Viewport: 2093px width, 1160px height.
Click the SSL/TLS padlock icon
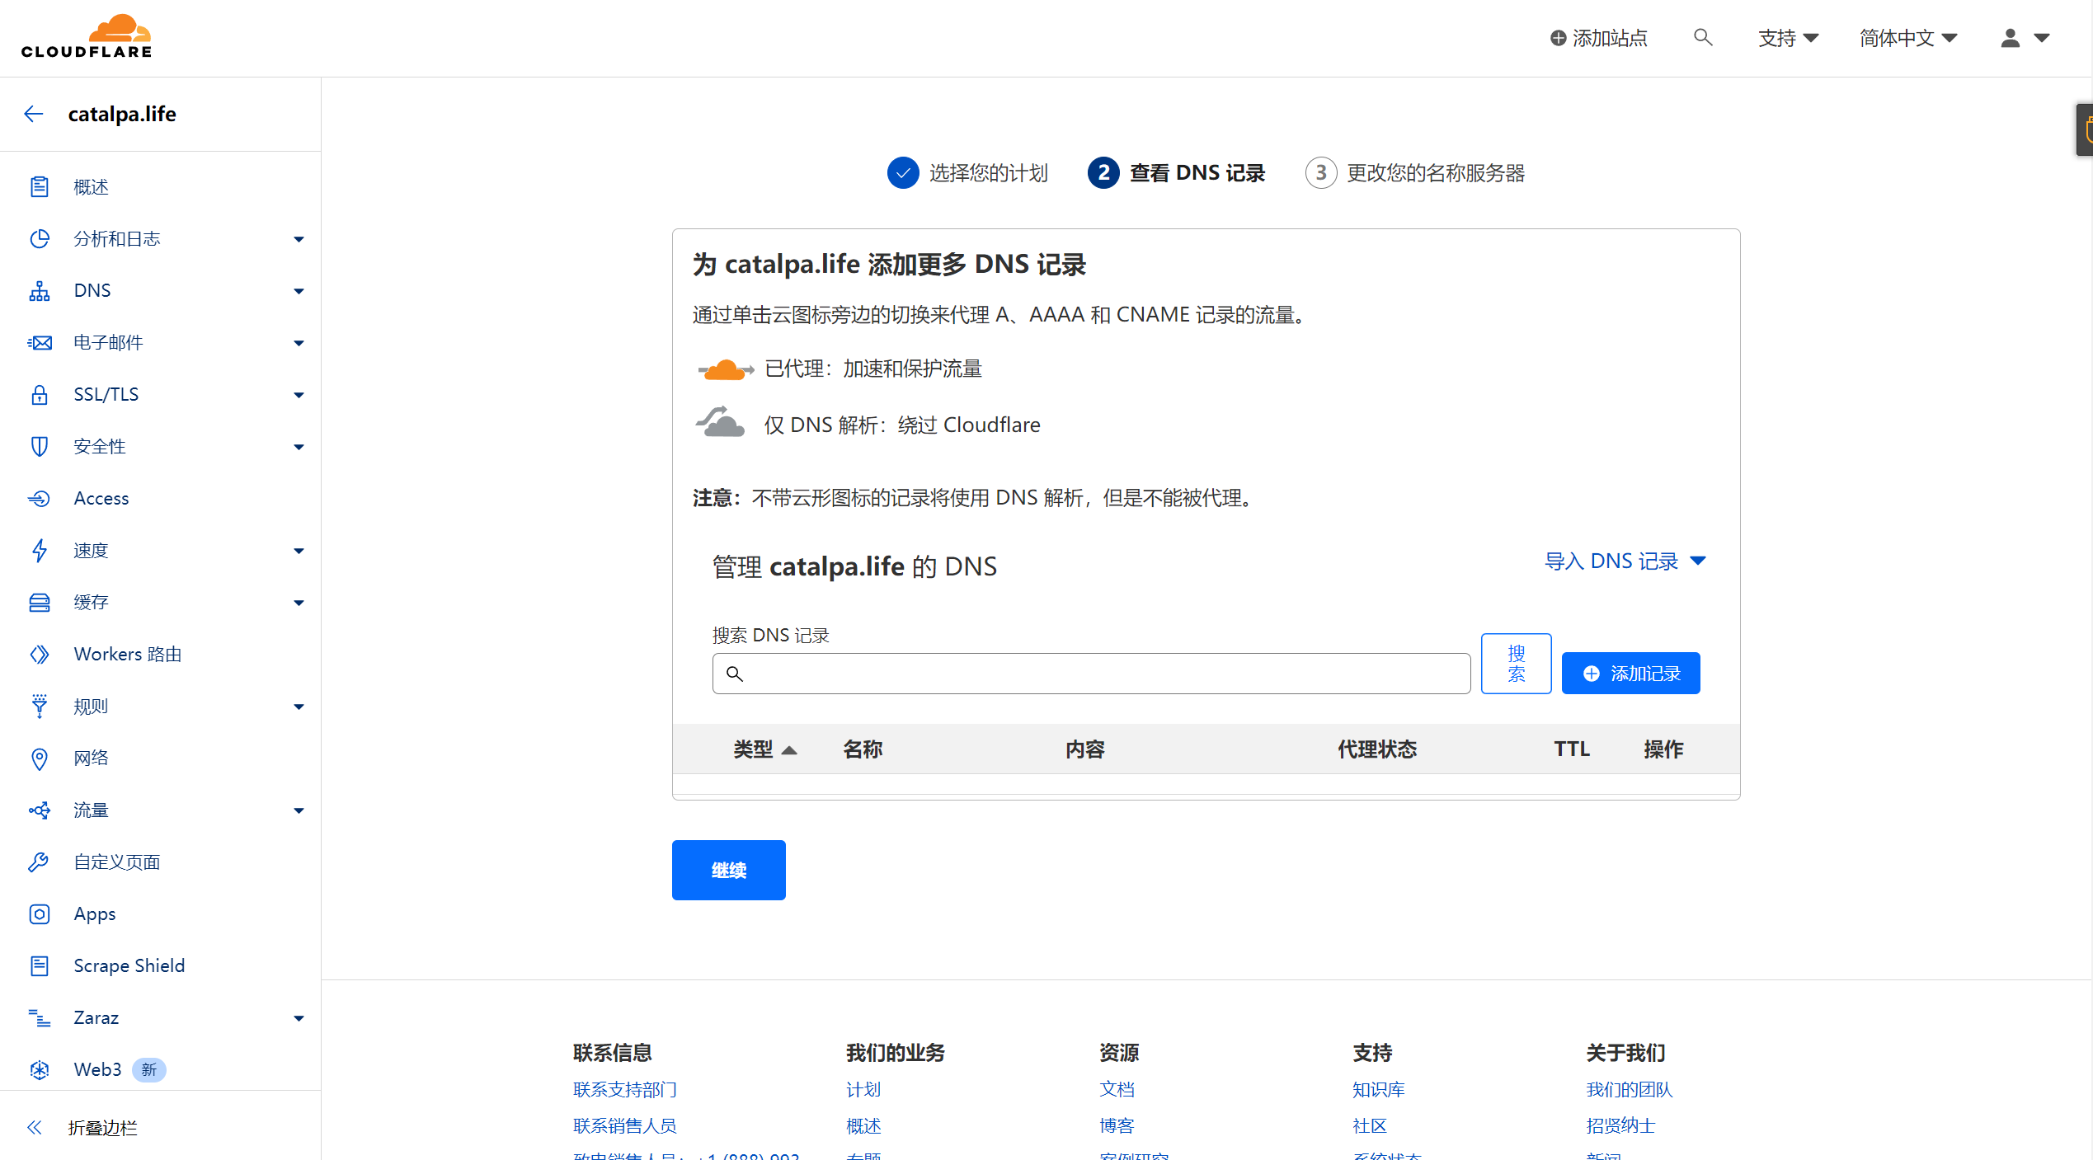tap(39, 395)
